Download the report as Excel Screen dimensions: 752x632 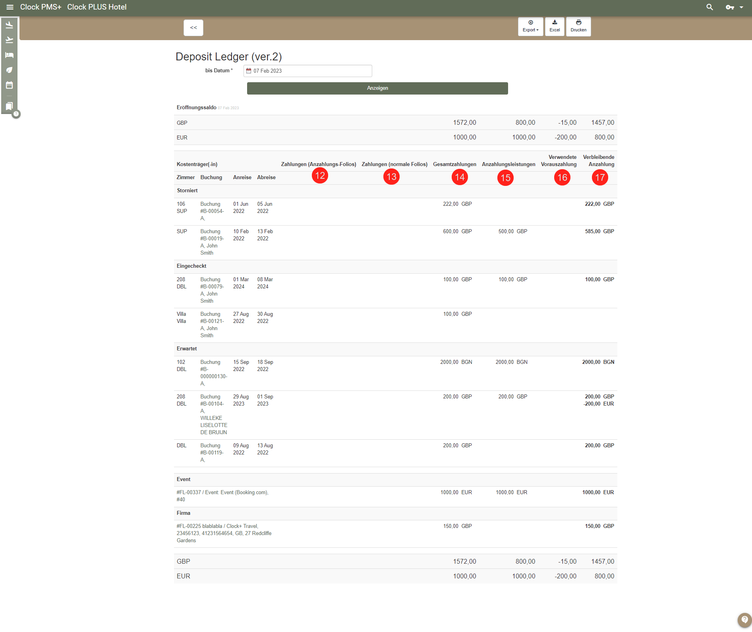[555, 26]
